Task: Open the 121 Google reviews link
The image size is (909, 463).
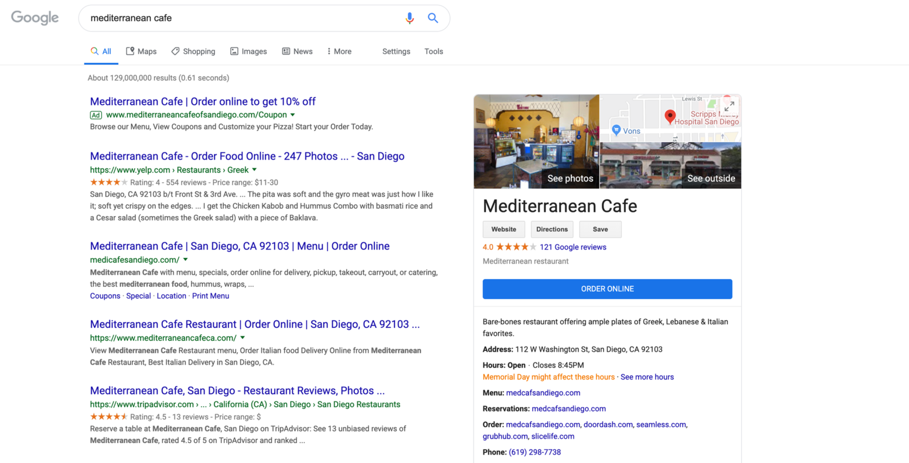Action: coord(573,247)
